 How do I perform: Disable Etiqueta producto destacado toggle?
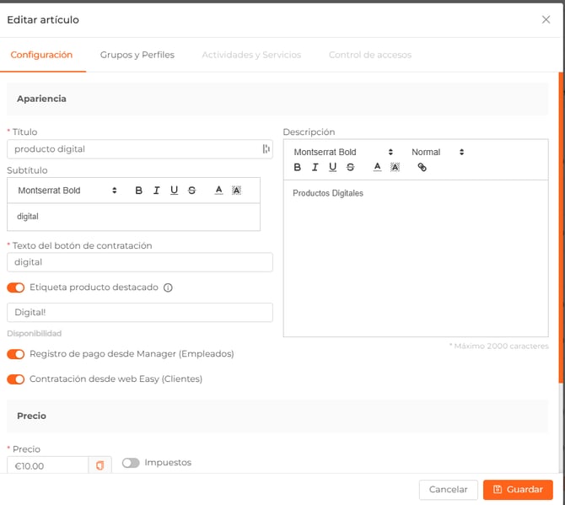click(x=15, y=287)
